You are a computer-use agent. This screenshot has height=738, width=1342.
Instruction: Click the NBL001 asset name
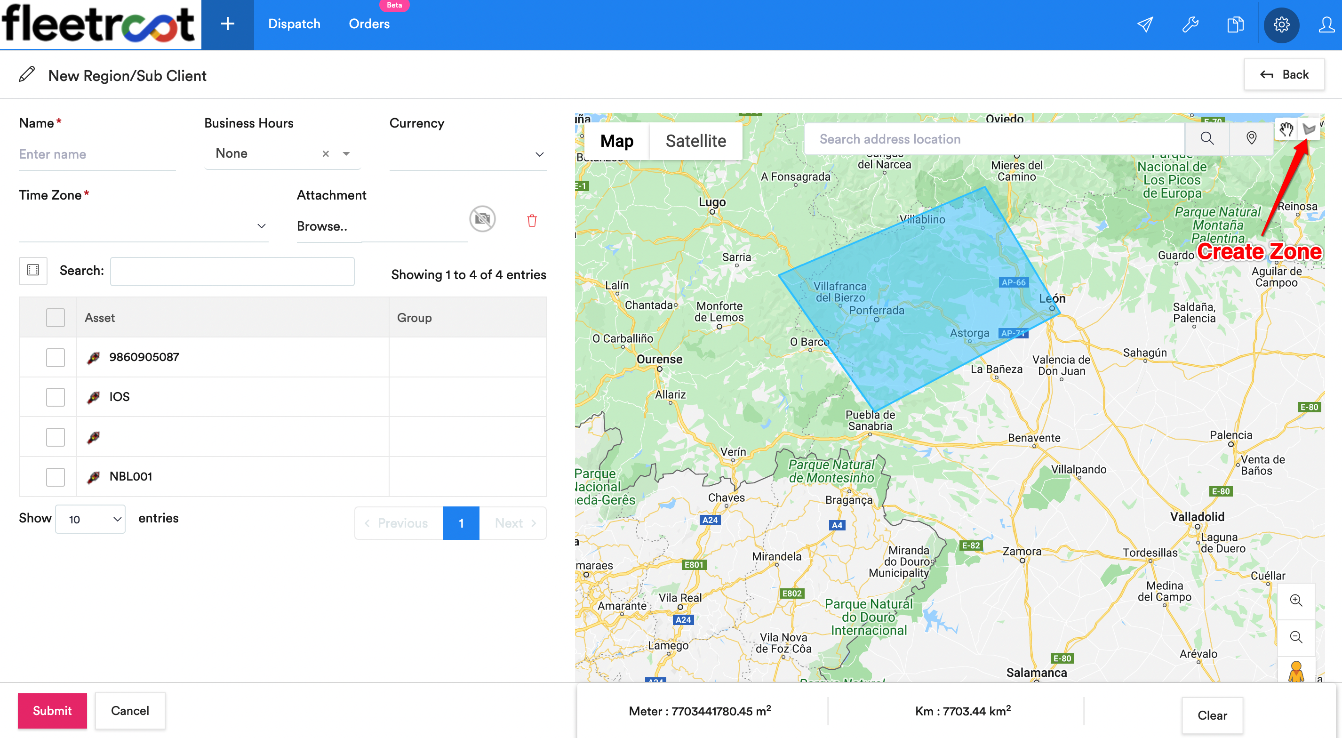coord(130,476)
